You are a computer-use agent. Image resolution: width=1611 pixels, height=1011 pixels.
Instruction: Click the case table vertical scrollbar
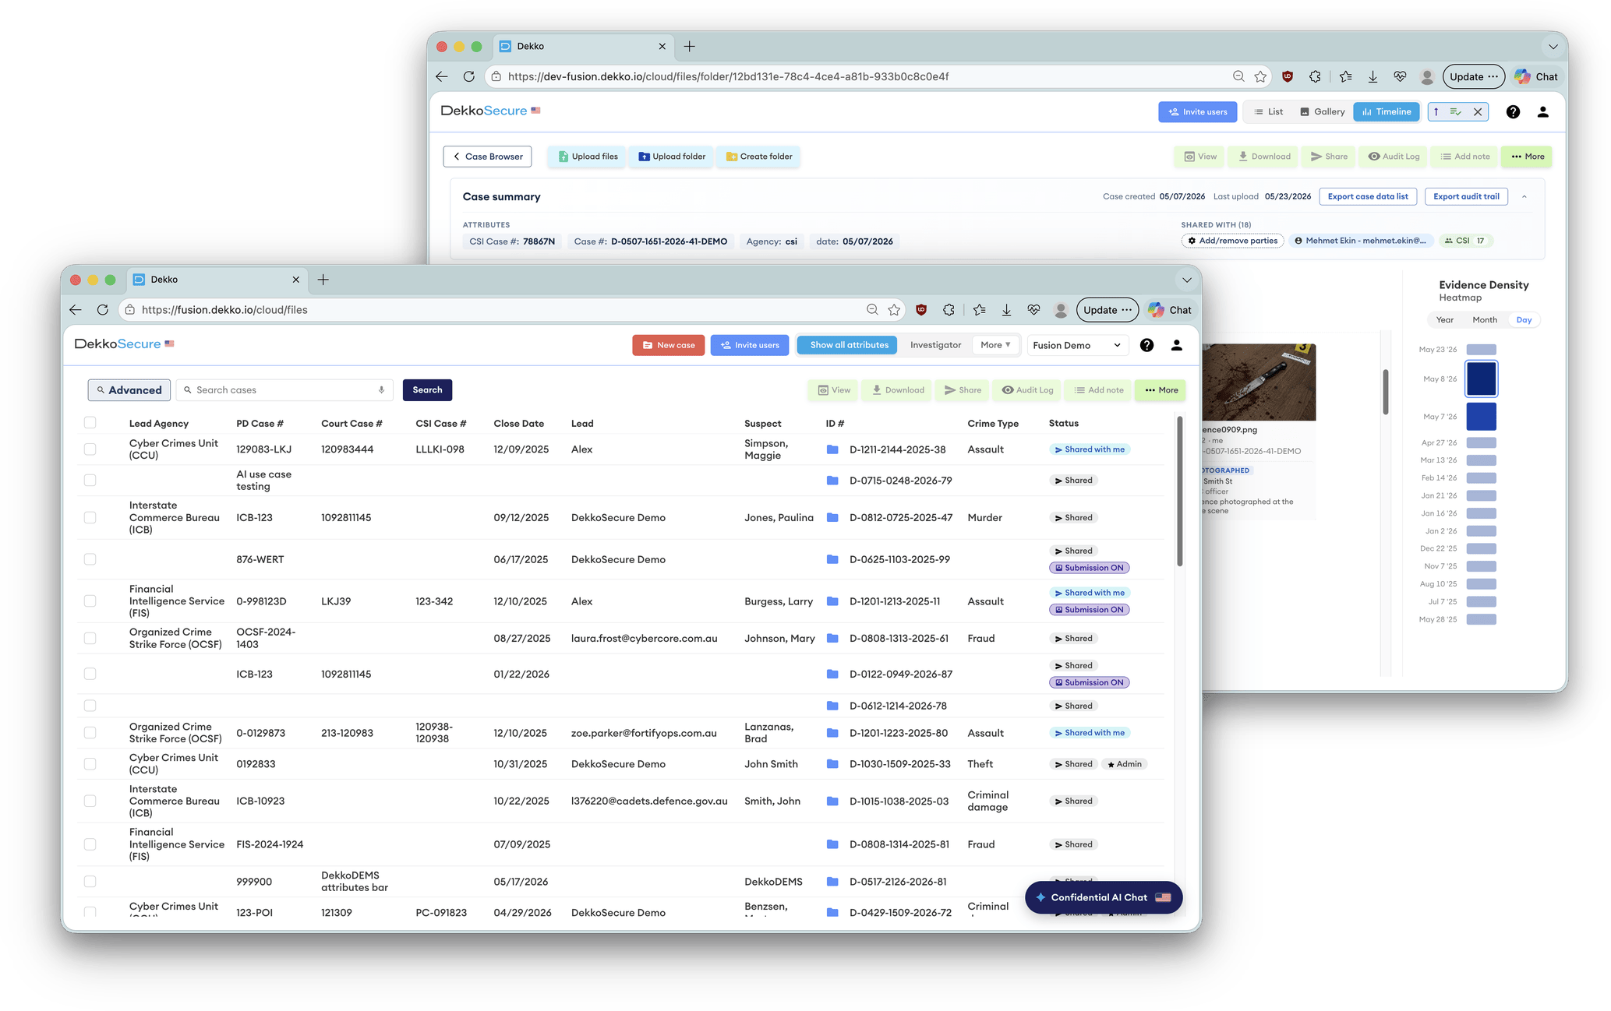1180,492
